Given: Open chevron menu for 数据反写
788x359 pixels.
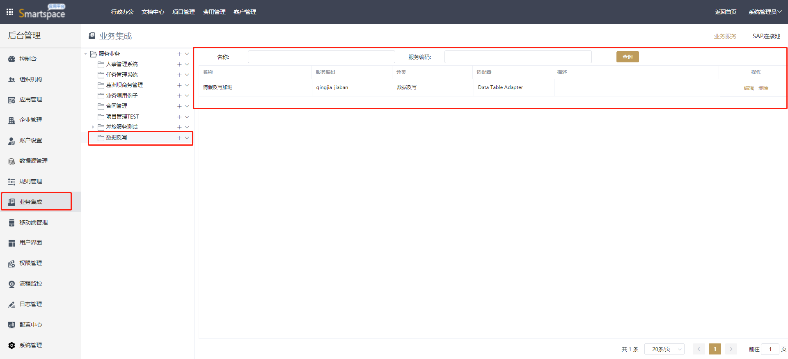Looking at the screenshot, I should click(x=187, y=138).
